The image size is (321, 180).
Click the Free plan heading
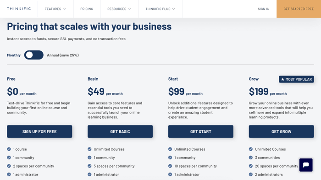[11, 79]
